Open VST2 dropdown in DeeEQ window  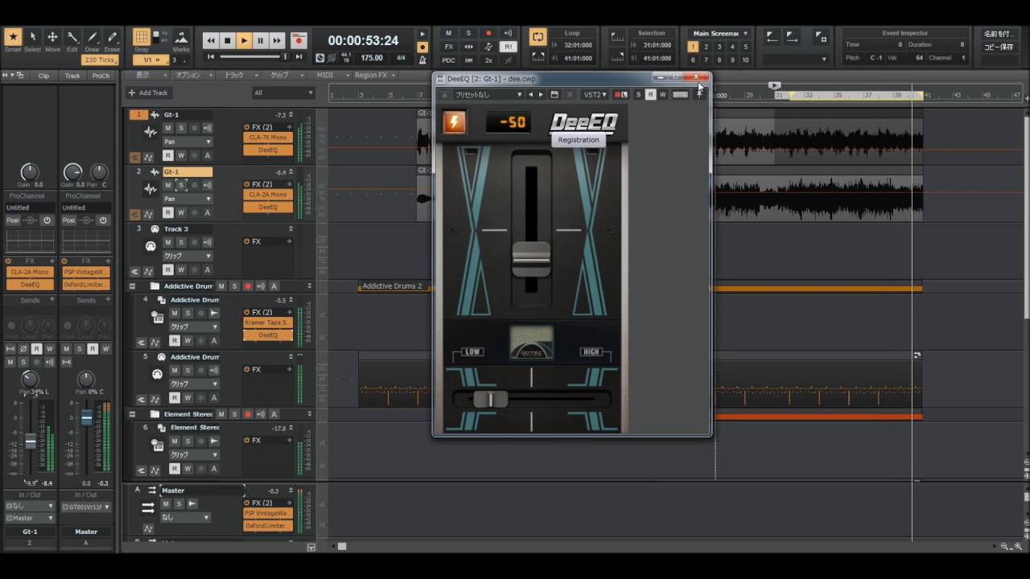595,94
